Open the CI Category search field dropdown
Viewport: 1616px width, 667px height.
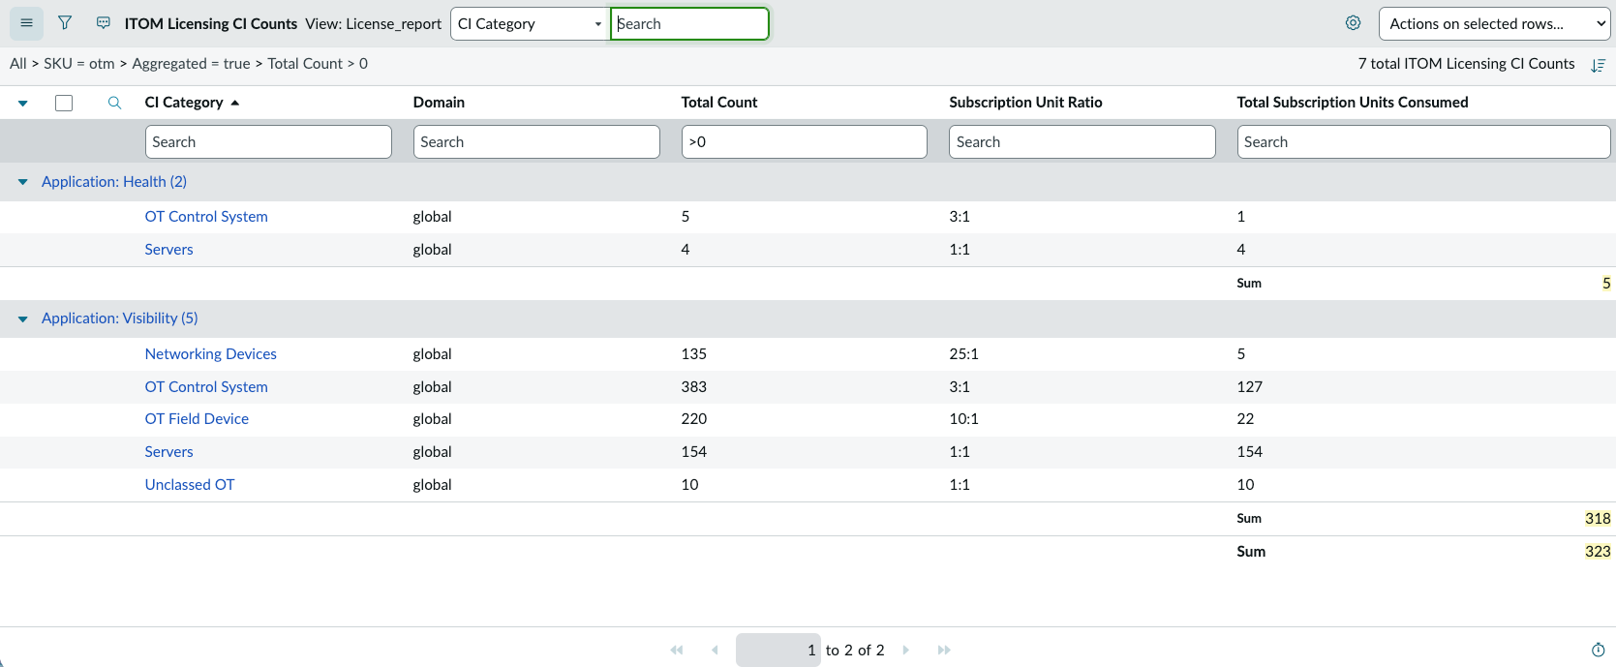pos(529,24)
